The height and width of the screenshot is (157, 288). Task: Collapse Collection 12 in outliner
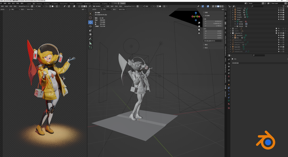(x=231, y=33)
